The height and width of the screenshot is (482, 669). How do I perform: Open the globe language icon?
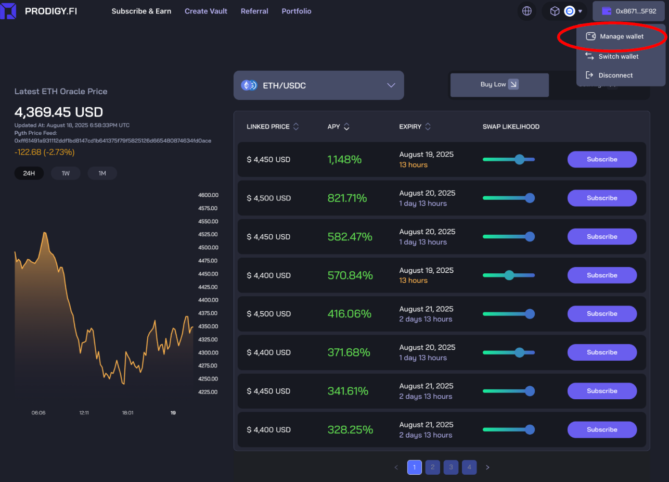[x=527, y=11]
